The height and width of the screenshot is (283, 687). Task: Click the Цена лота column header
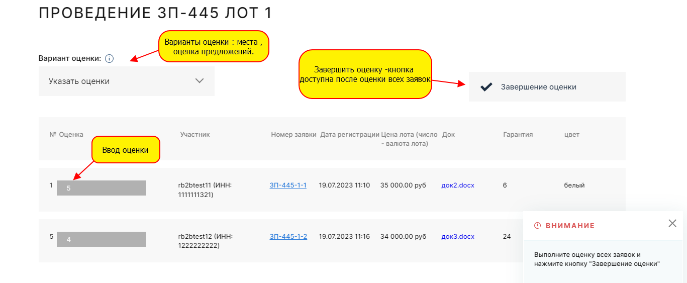tap(409, 139)
